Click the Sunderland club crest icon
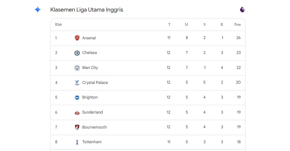The width and height of the screenshot is (290, 151). pos(77,112)
